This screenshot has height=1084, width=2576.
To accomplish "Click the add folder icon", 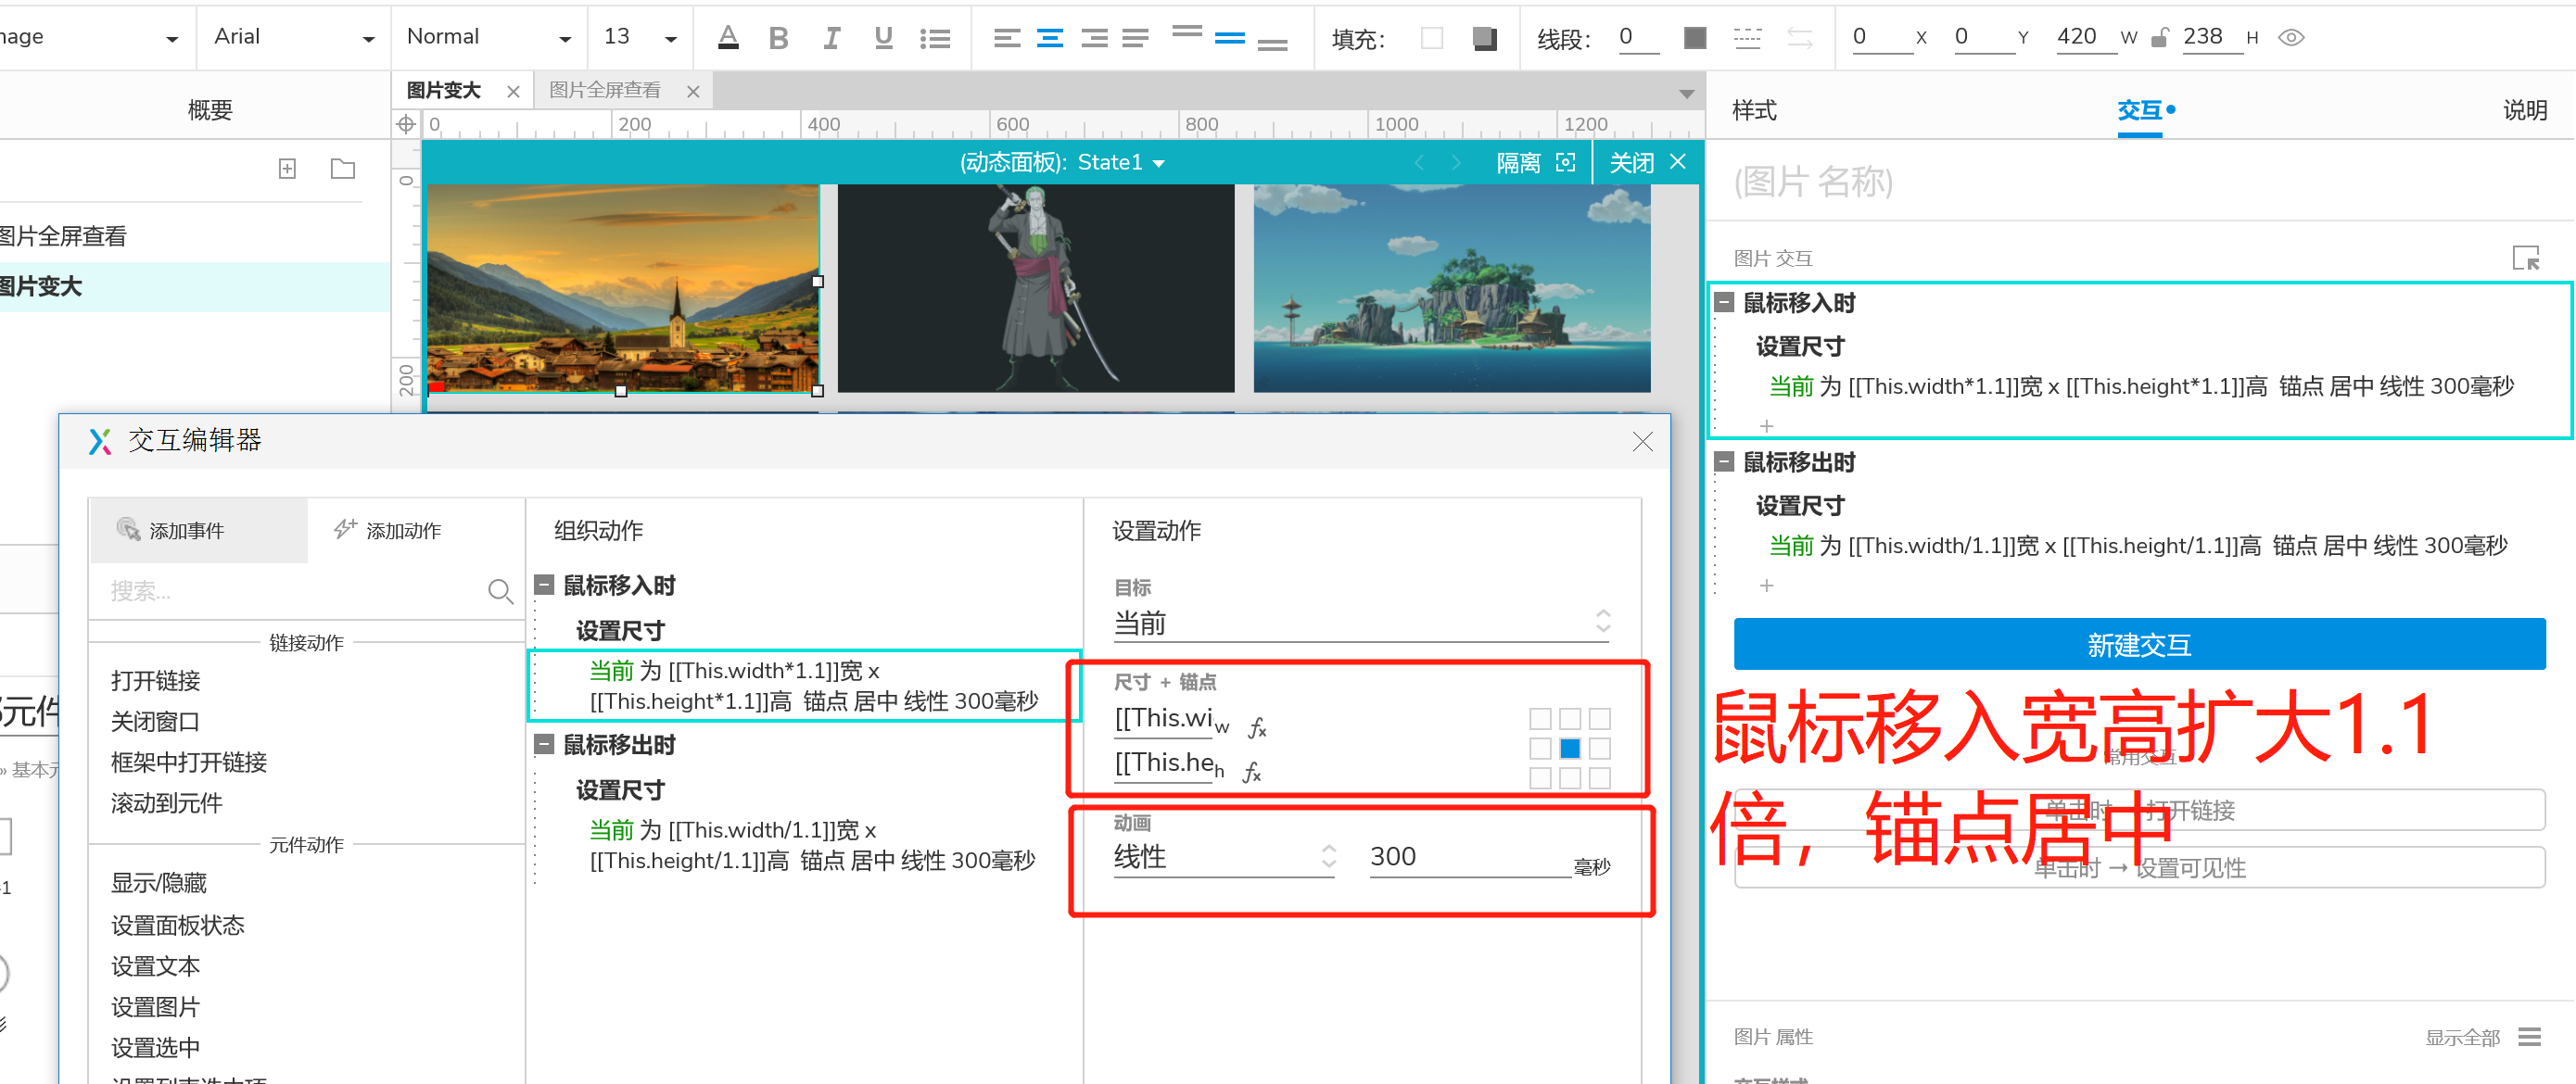I will (343, 168).
